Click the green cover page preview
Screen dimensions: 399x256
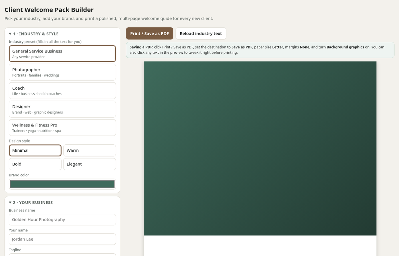[260, 148]
